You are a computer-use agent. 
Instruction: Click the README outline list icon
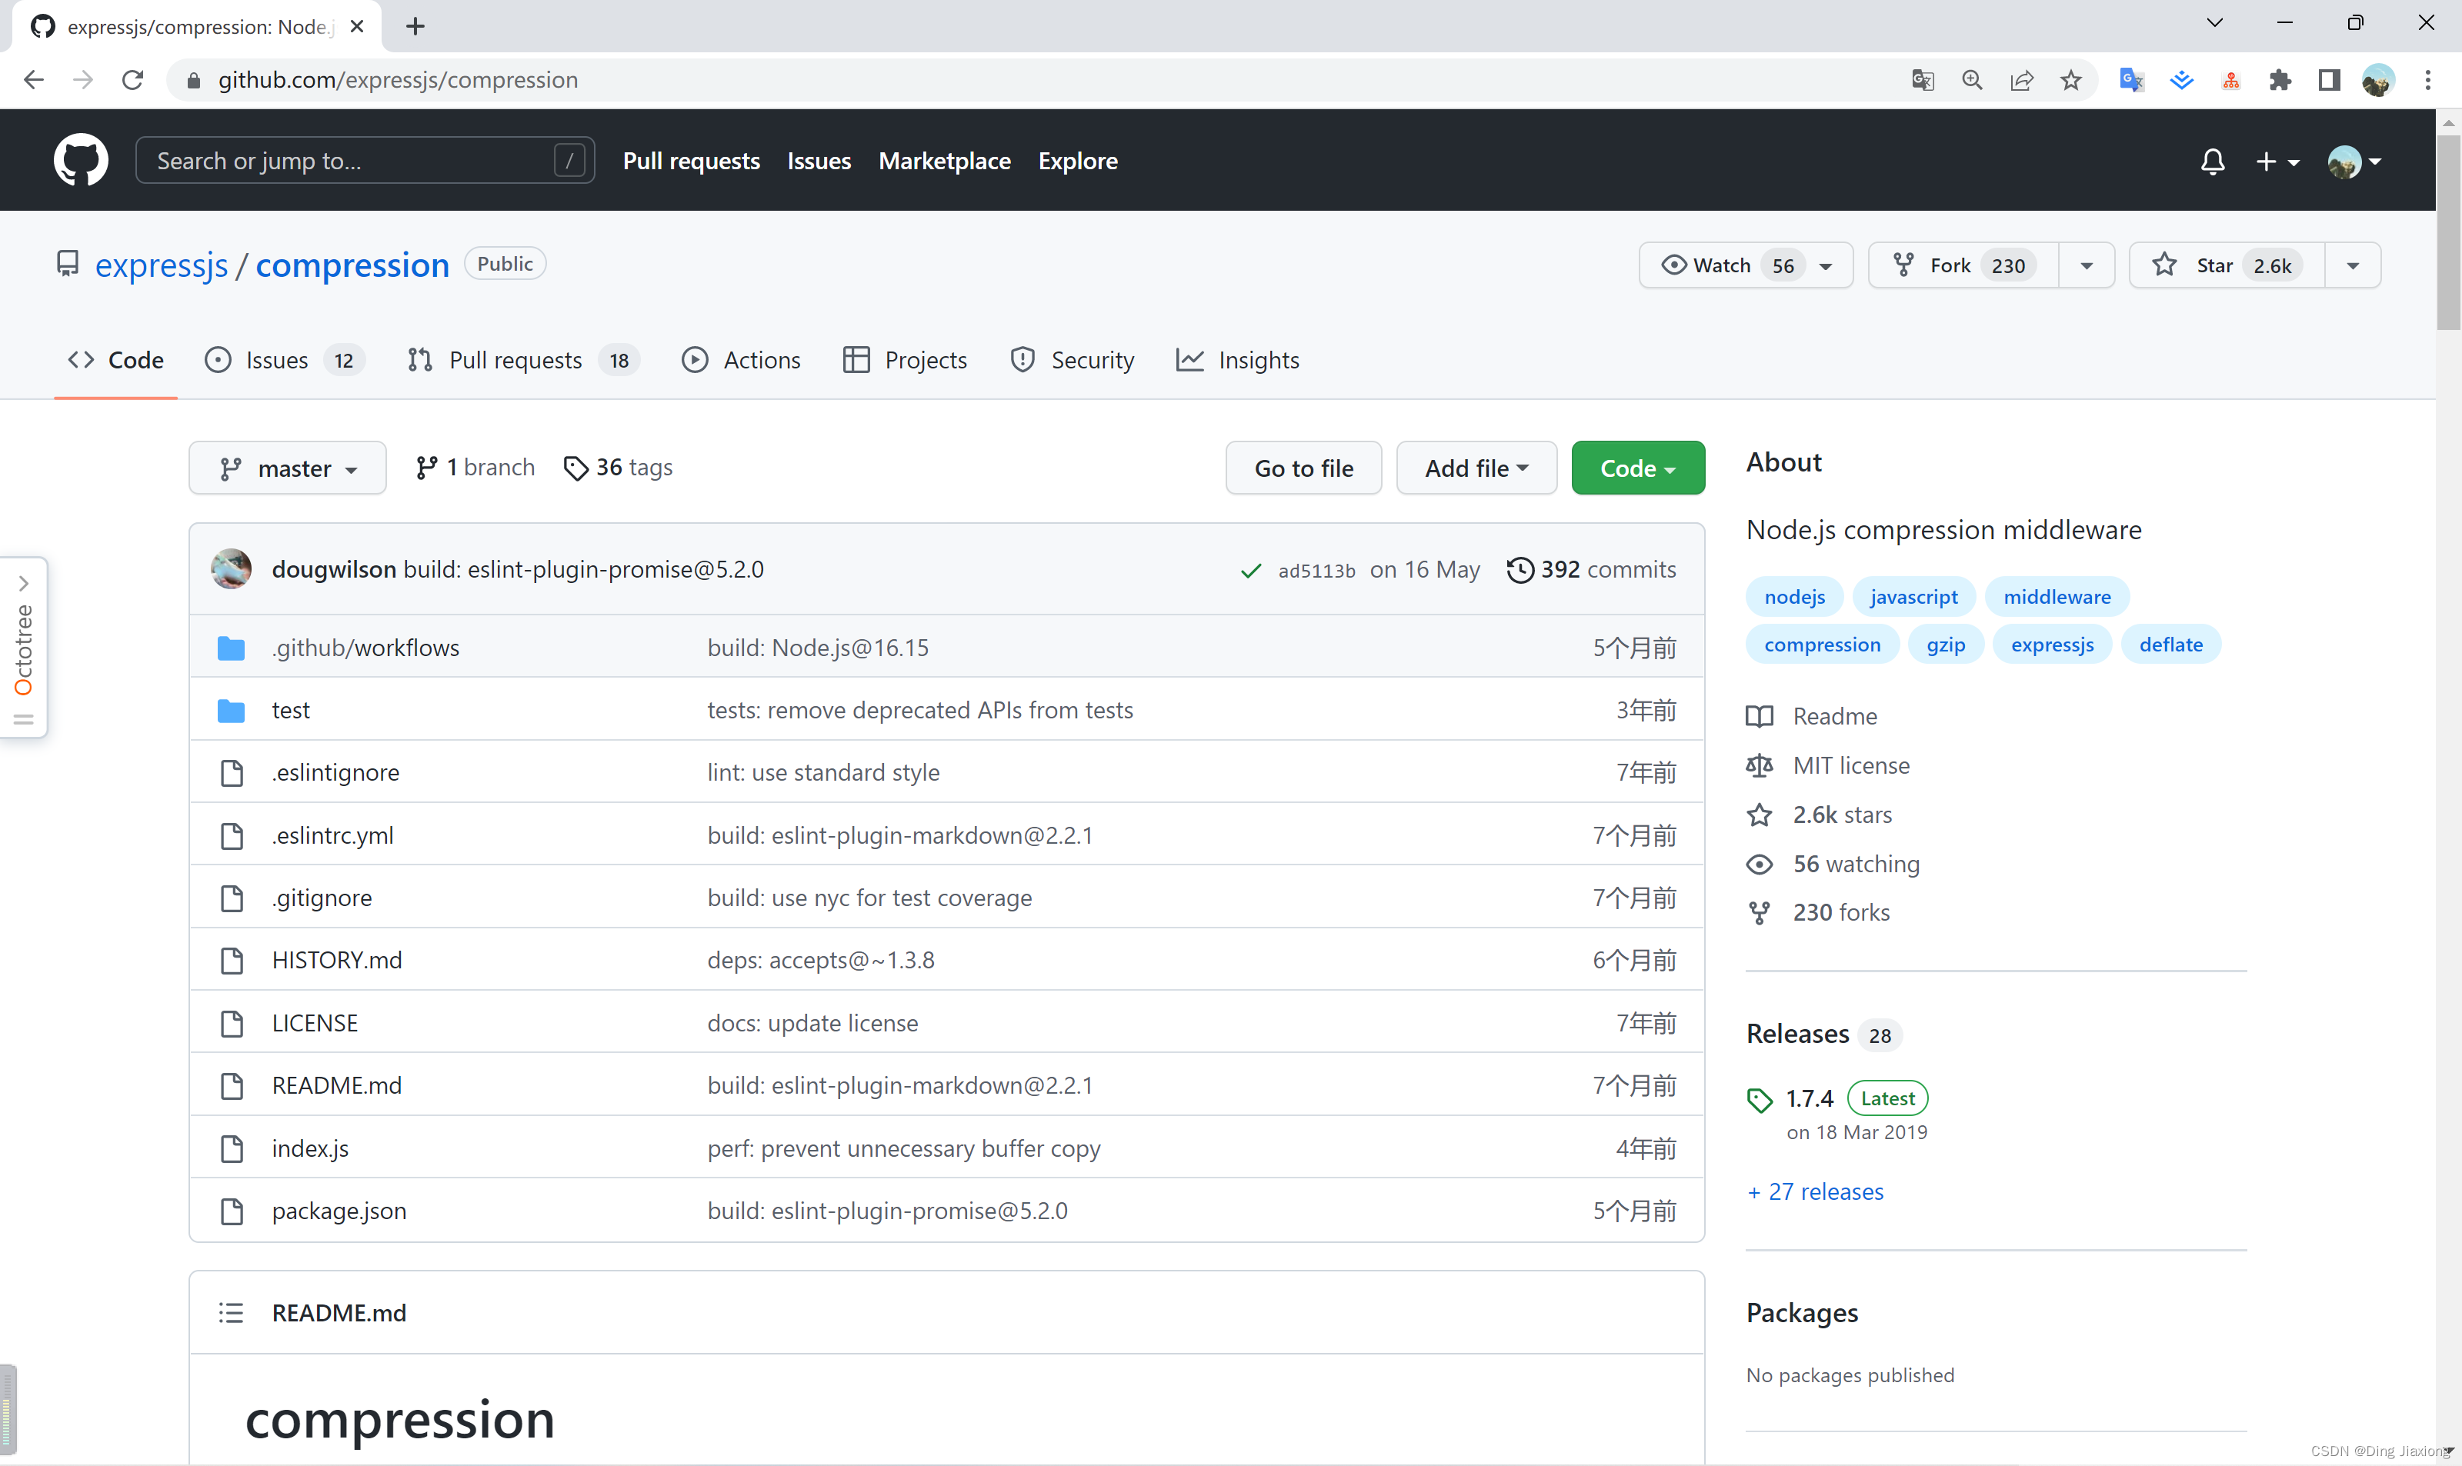[230, 1312]
